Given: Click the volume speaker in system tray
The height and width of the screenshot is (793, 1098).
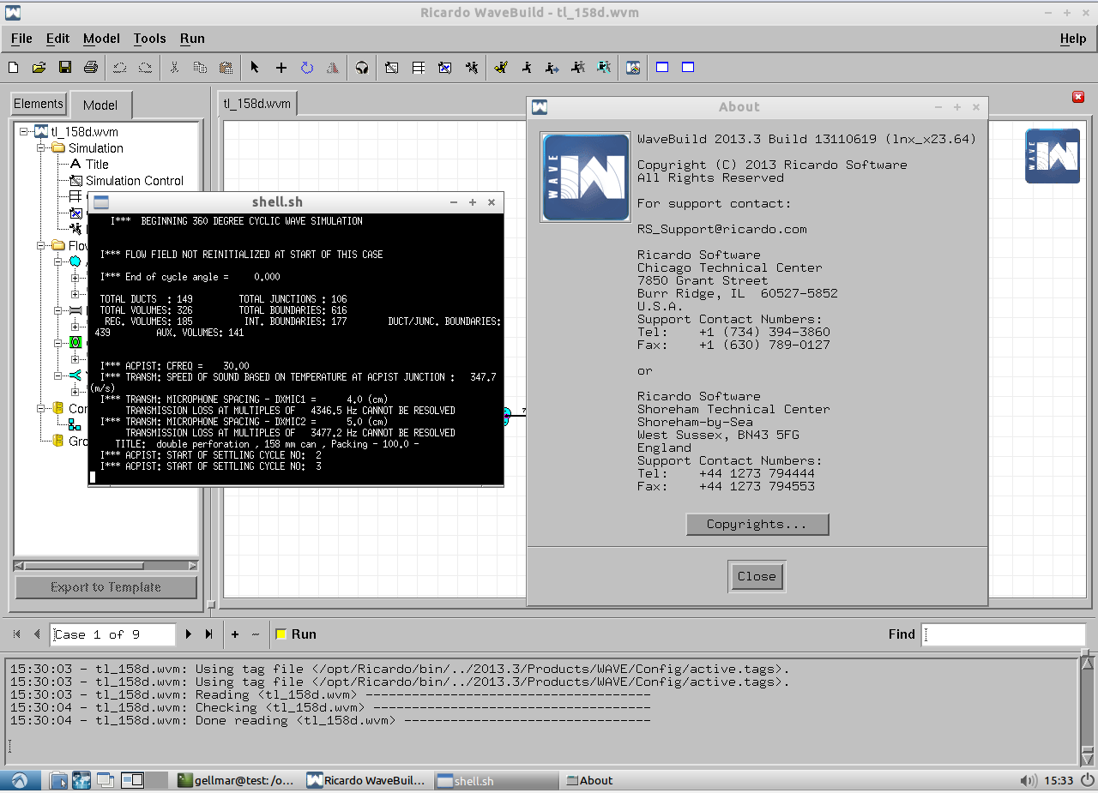Looking at the screenshot, I should [1028, 780].
